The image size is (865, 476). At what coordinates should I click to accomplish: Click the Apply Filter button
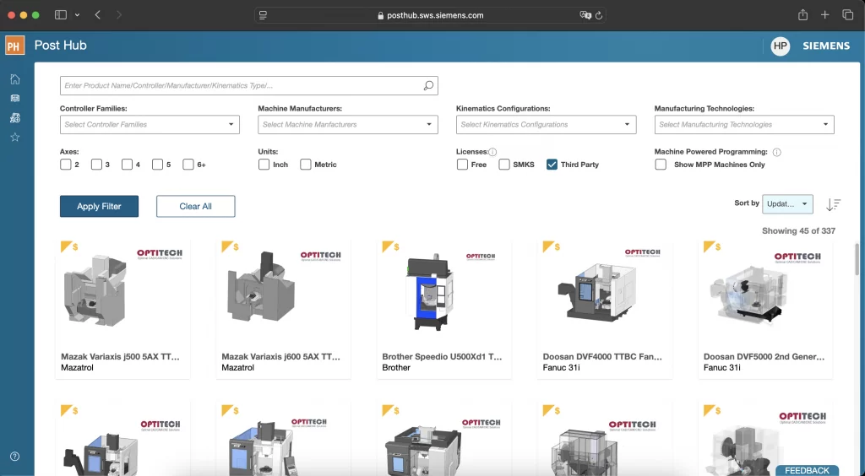tap(100, 206)
